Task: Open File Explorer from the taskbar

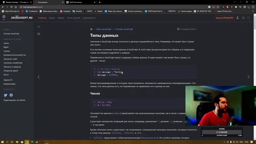Action: [17, 142]
